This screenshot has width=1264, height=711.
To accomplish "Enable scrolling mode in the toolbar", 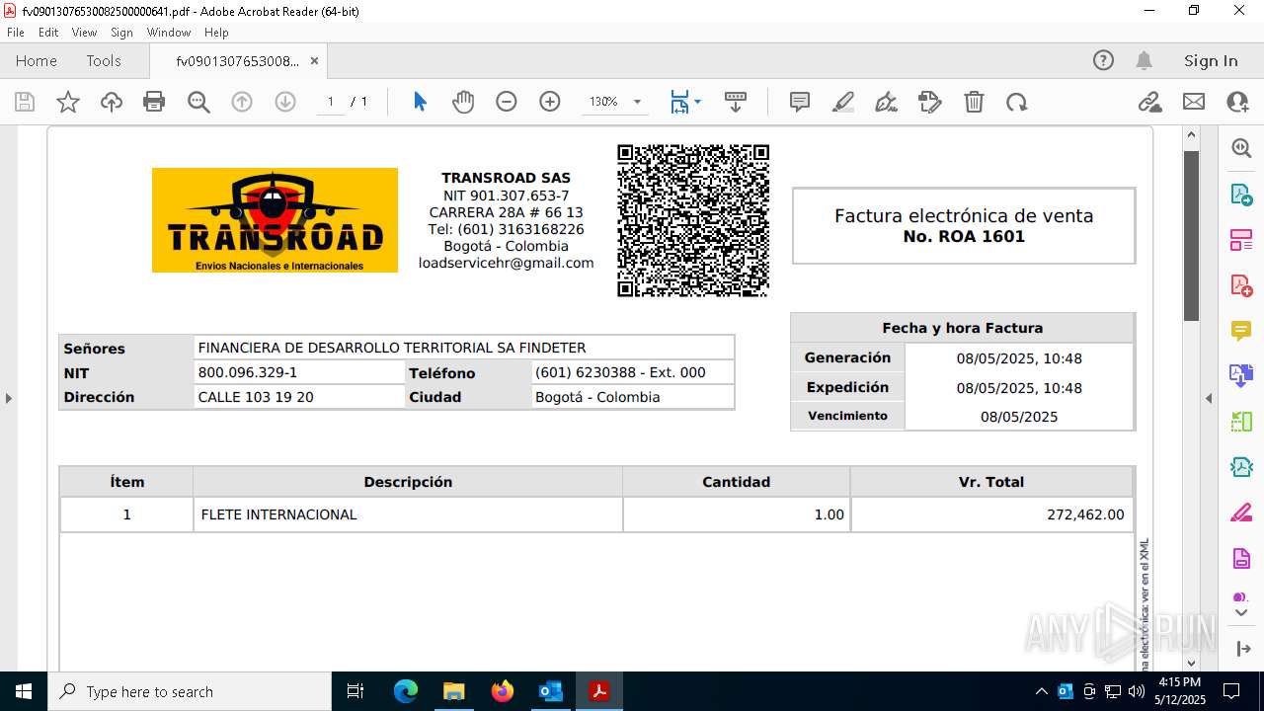I will 736,102.
